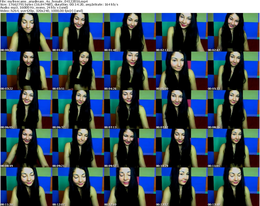
Task: Select the frame marked 00:09:21
Action: pos(78,148)
